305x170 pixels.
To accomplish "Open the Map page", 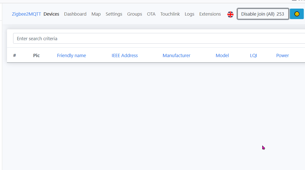I will coord(96,14).
